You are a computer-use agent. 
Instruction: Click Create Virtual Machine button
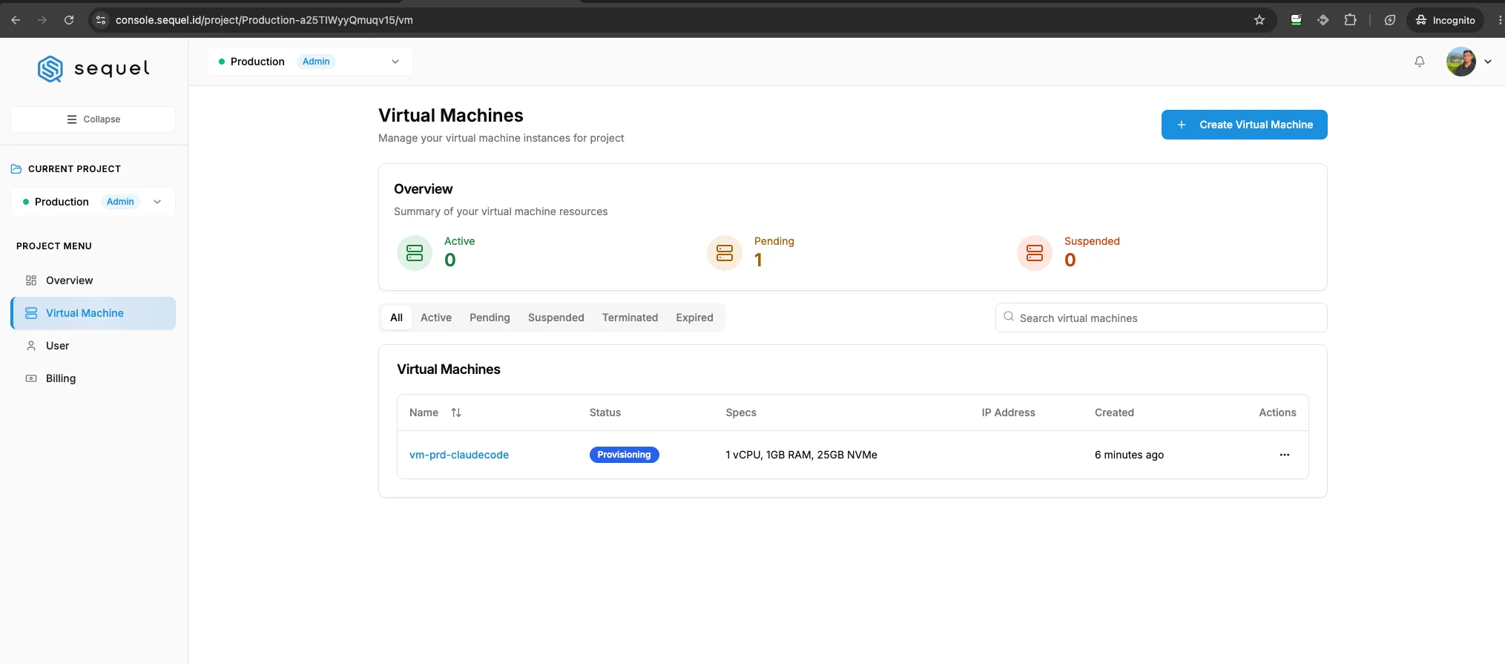[x=1244, y=125]
